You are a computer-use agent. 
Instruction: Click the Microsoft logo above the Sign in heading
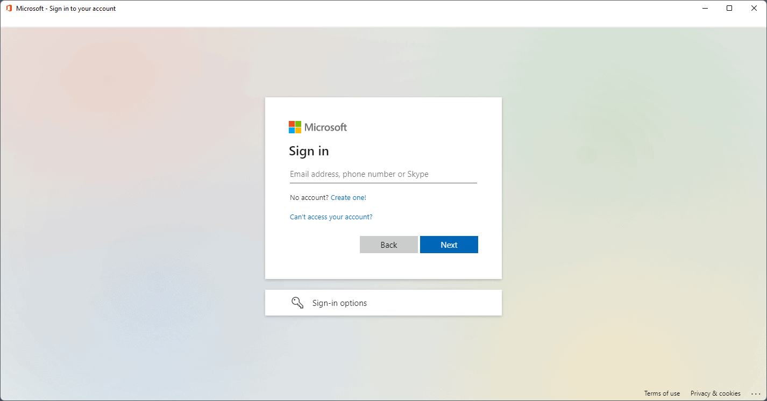click(x=317, y=127)
